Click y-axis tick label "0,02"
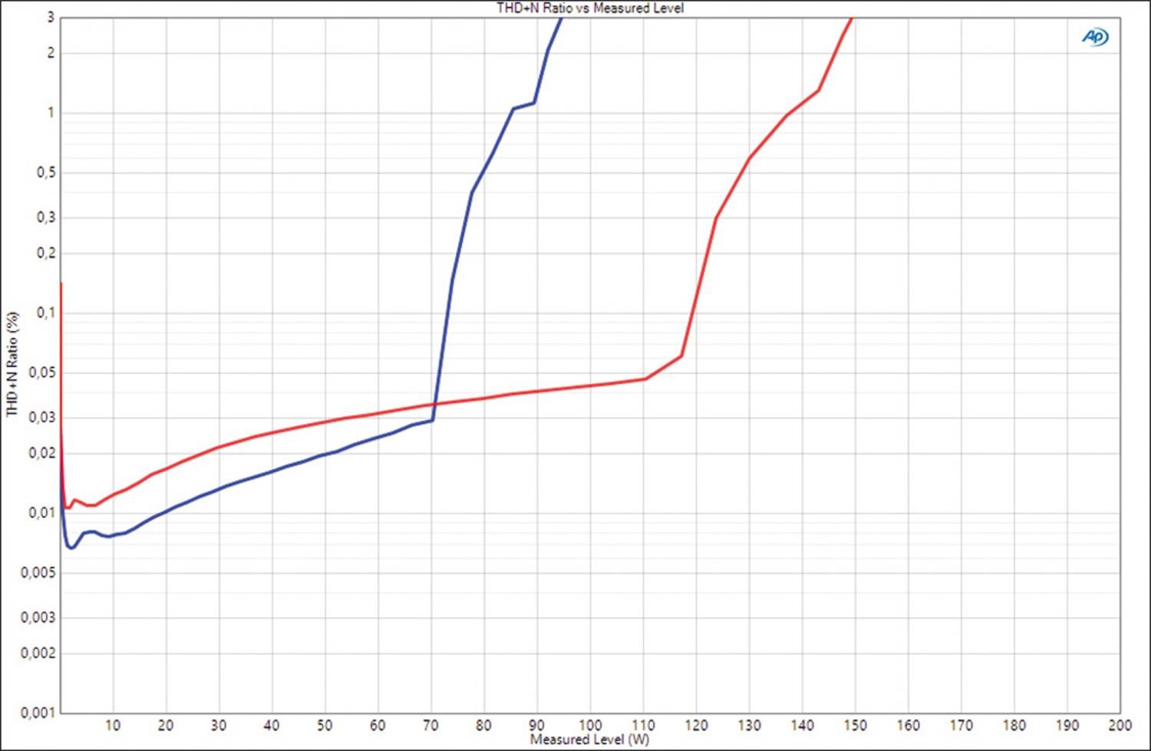Image resolution: width=1151 pixels, height=751 pixels. point(42,453)
